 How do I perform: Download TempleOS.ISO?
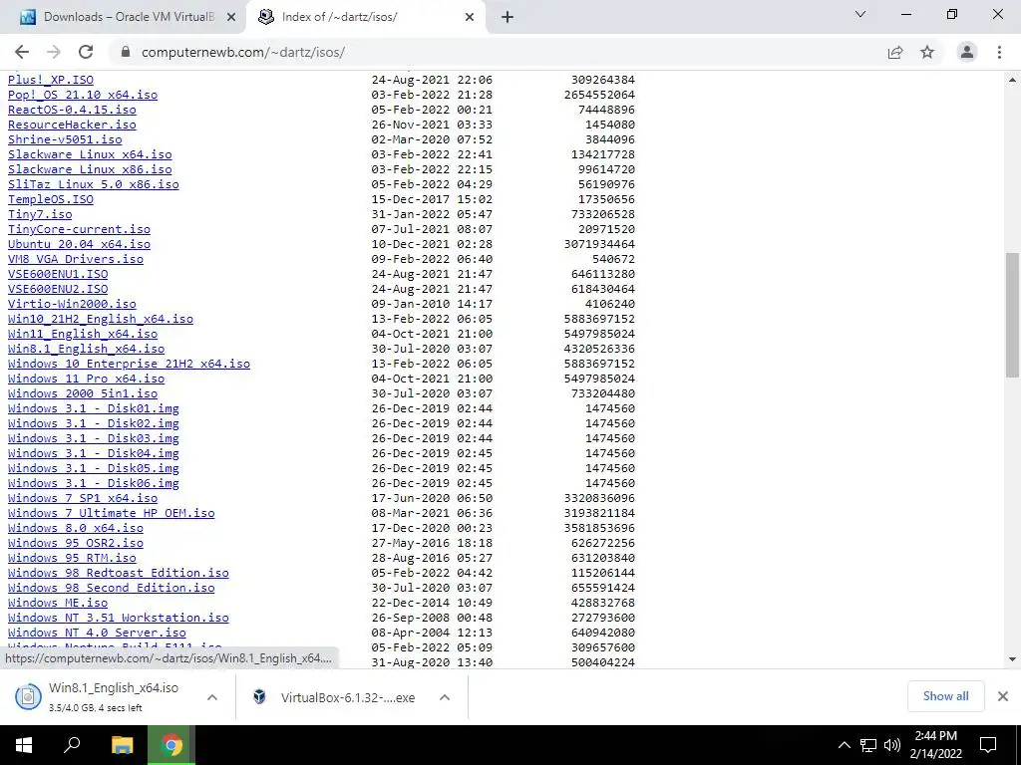(51, 199)
